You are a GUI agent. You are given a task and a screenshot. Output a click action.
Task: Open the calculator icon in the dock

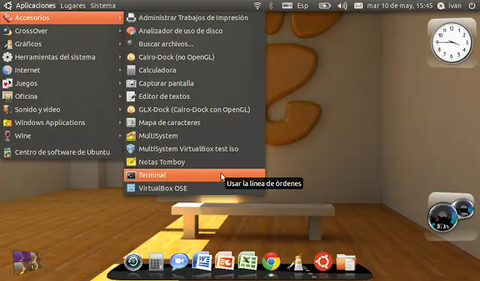156,262
